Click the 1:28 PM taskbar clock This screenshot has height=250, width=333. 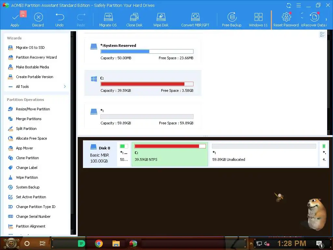292,243
